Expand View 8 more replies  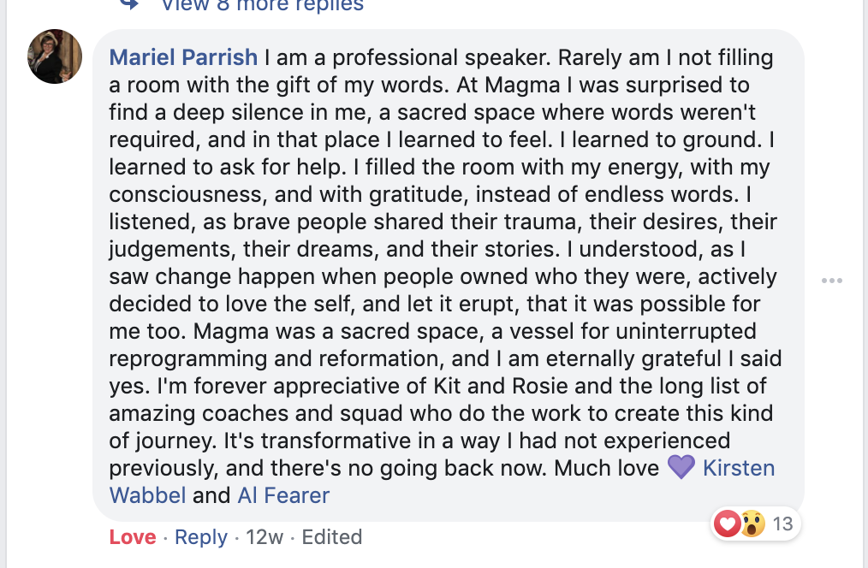(262, 5)
